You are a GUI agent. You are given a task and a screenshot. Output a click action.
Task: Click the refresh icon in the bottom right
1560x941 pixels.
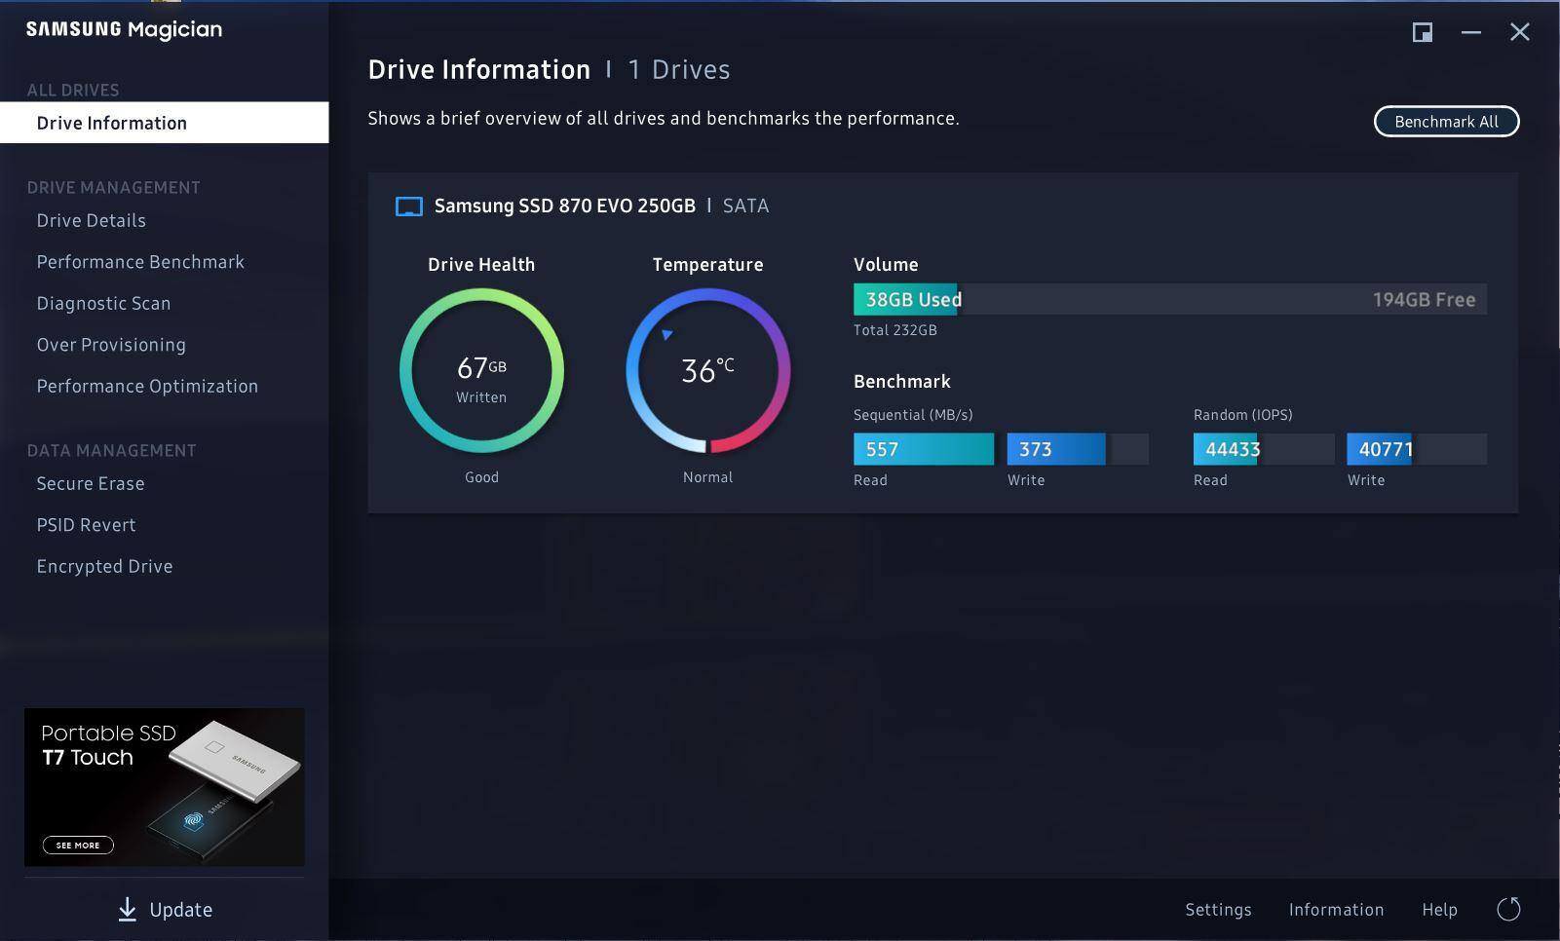tap(1508, 909)
